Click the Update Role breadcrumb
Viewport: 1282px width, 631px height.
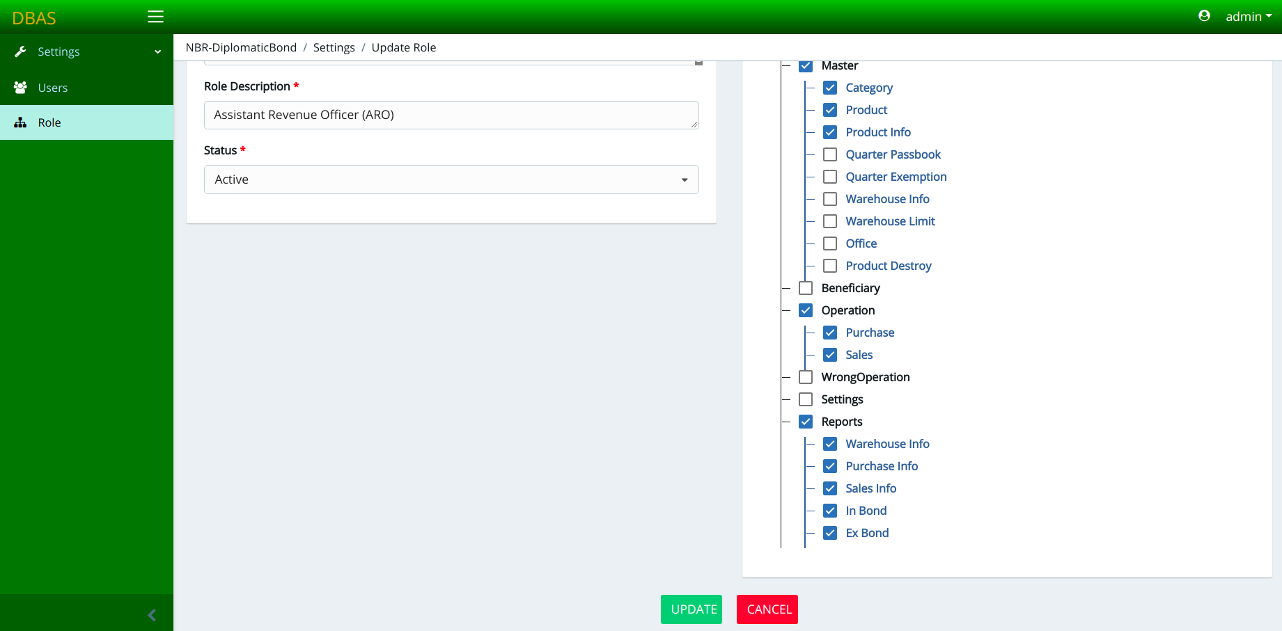(404, 47)
